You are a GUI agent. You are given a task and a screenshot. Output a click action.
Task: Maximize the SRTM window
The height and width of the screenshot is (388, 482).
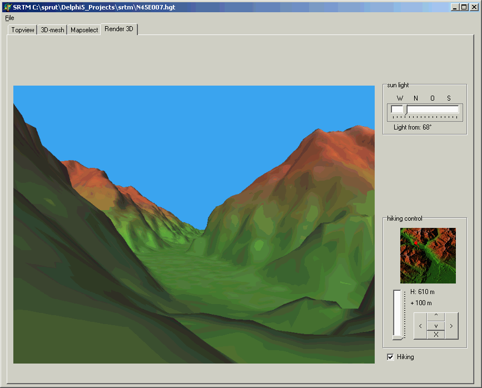[x=464, y=7]
